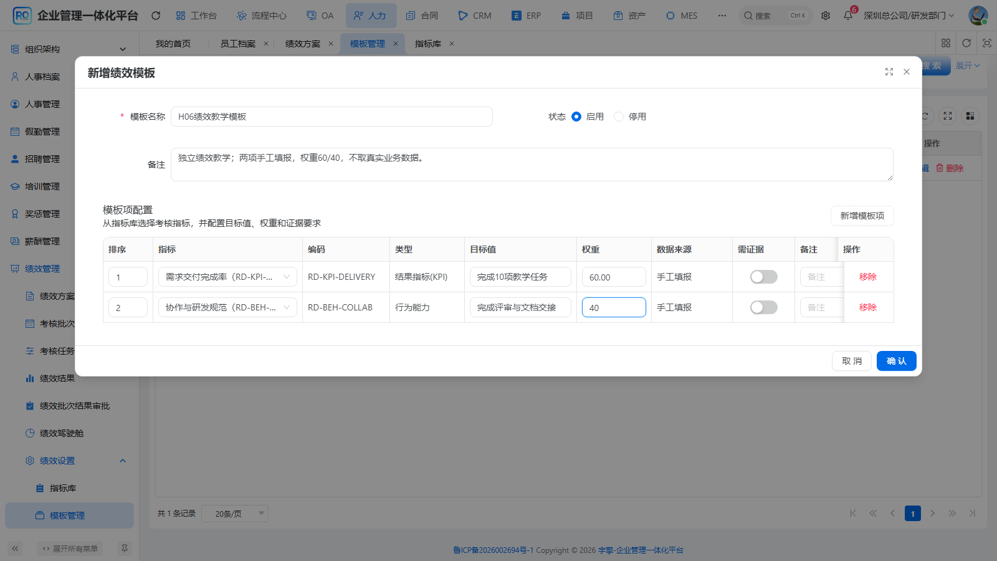
Task: Close the 指标库 tab
Action: tap(452, 44)
